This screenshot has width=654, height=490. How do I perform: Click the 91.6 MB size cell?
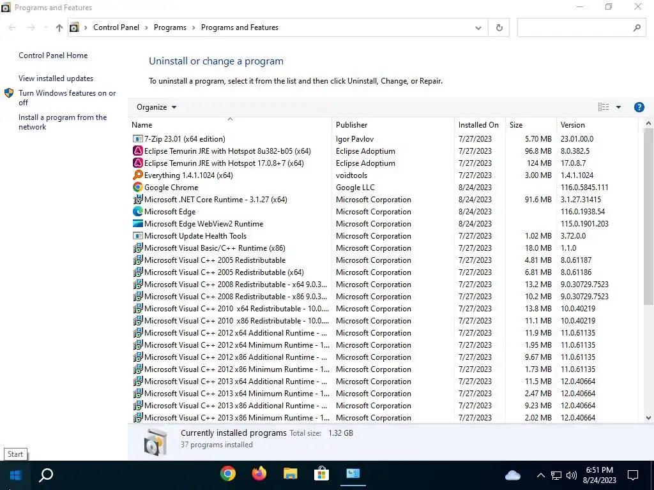click(x=538, y=200)
